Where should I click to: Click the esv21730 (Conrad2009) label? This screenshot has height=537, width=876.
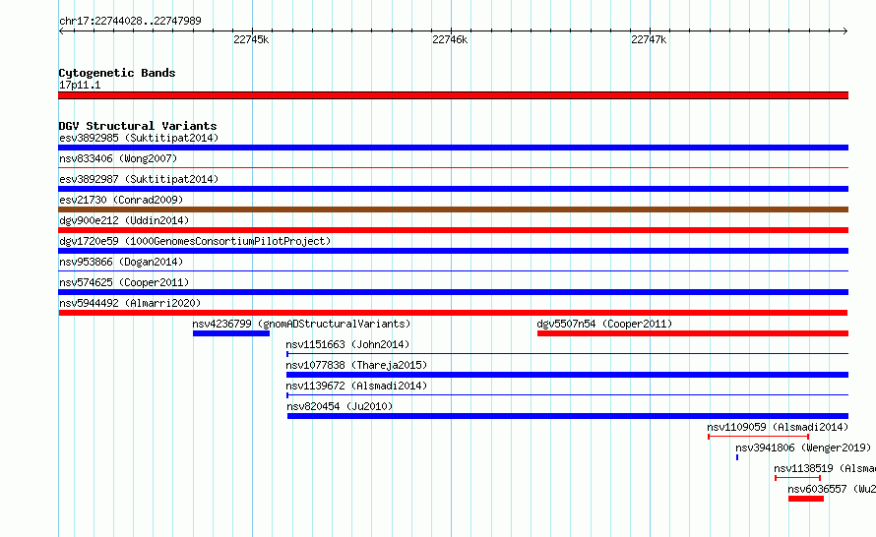point(121,200)
